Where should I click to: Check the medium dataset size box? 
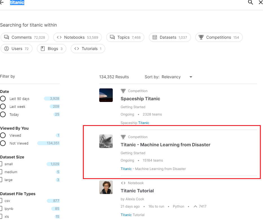(x=1, y=172)
